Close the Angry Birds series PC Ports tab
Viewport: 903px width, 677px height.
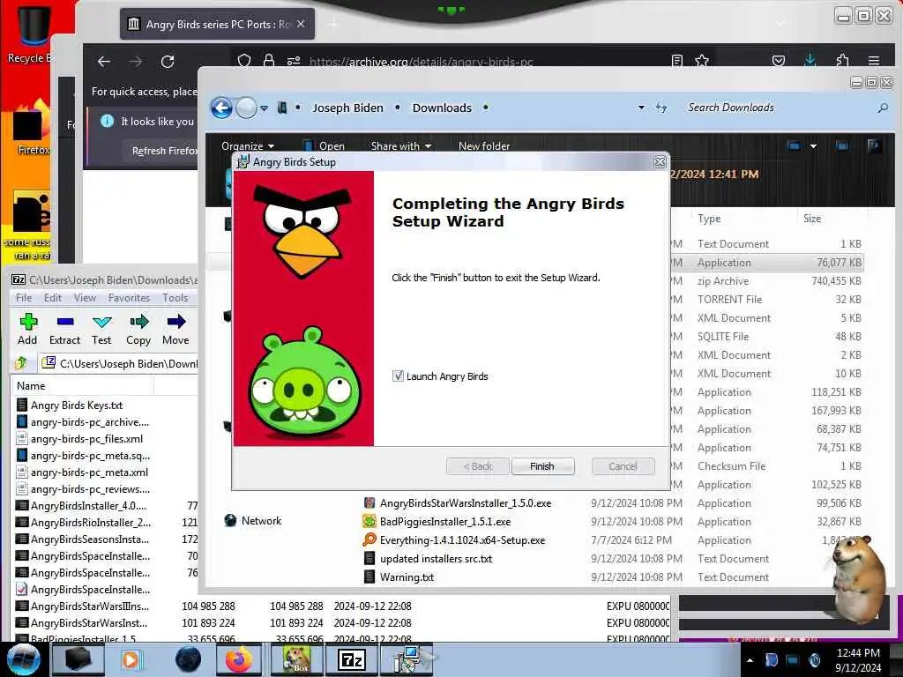(301, 24)
